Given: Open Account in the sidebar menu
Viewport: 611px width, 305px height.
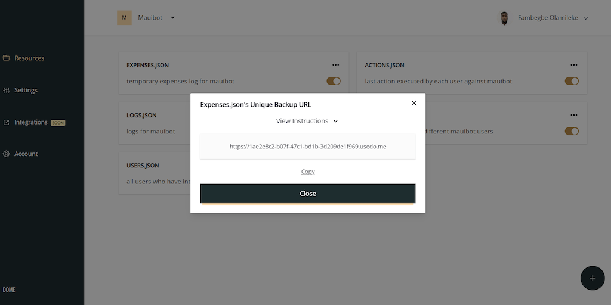Looking at the screenshot, I should tap(26, 154).
